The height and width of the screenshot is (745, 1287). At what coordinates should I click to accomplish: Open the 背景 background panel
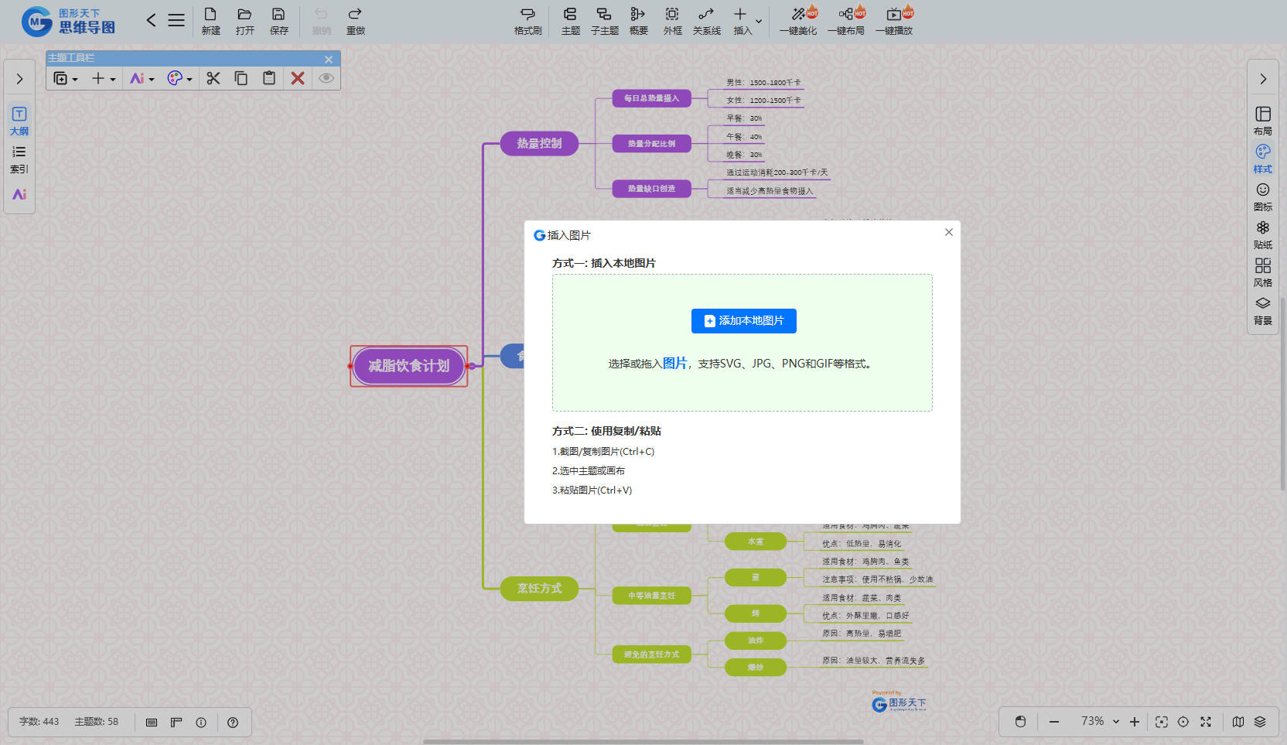(1262, 310)
